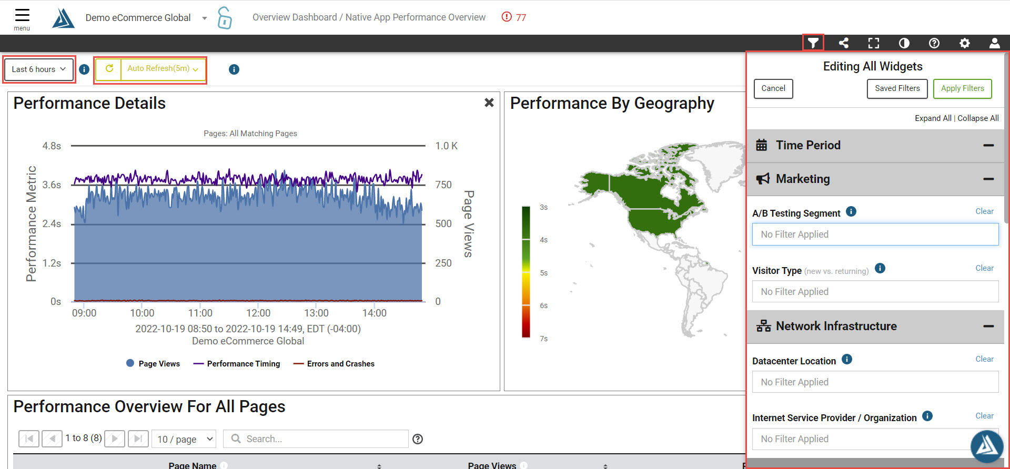This screenshot has height=469, width=1010.
Task: Open the Auto Refresh(5m) dropdown
Action: pyautogui.click(x=163, y=69)
